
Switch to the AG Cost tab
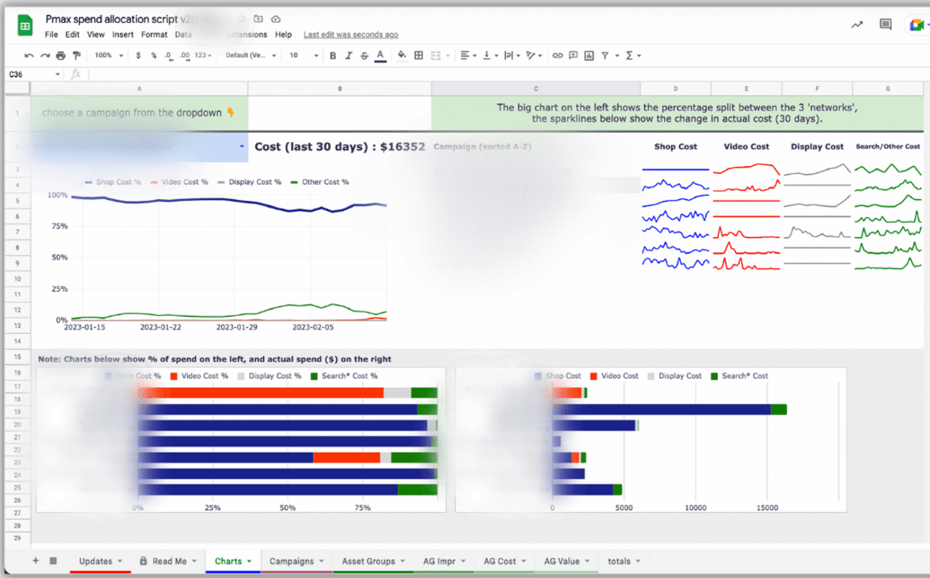tap(505, 561)
